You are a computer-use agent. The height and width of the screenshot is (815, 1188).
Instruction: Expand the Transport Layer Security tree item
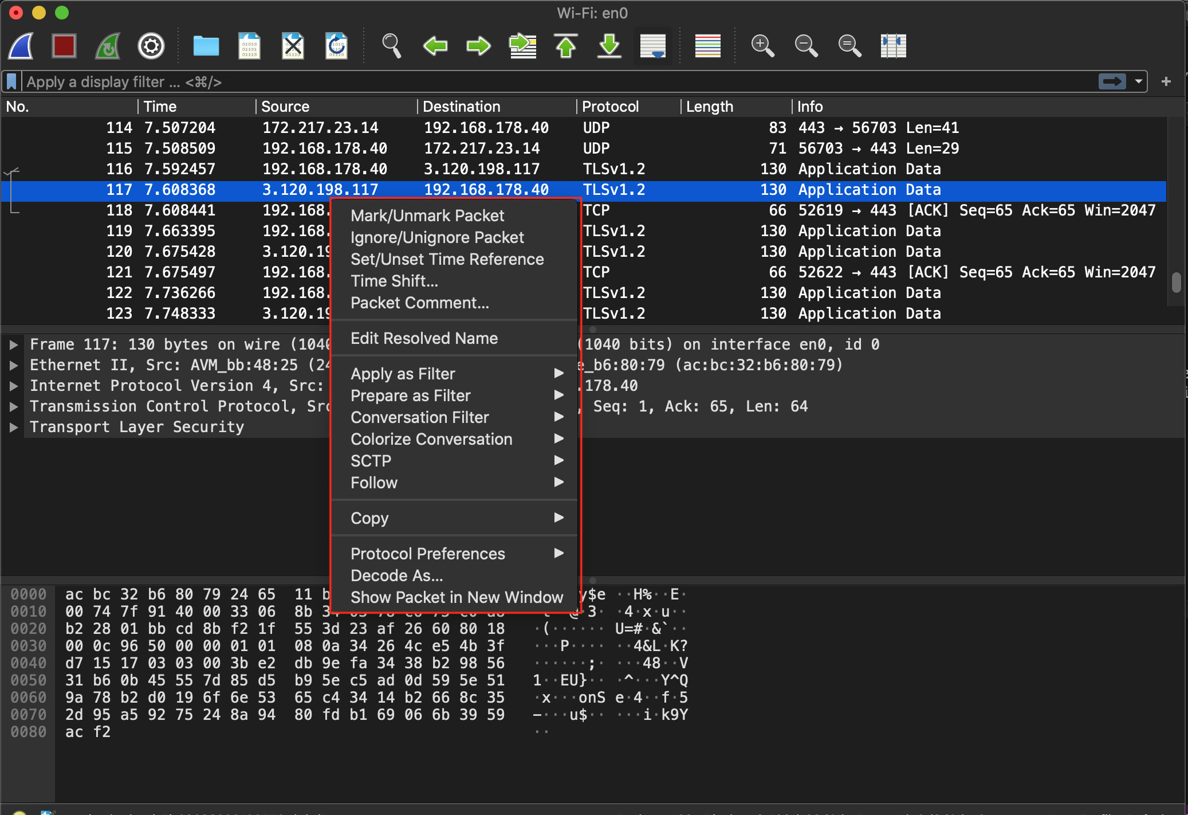tap(13, 426)
